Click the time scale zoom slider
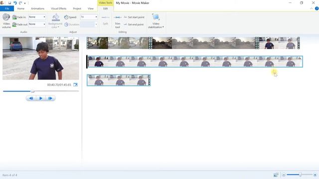This screenshot has height=179, width=319. pos(300,175)
